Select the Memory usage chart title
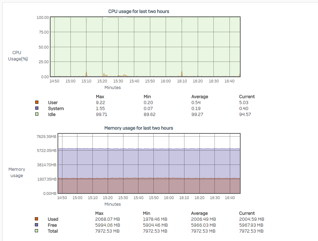The width and height of the screenshot is (318, 241). [x=139, y=128]
